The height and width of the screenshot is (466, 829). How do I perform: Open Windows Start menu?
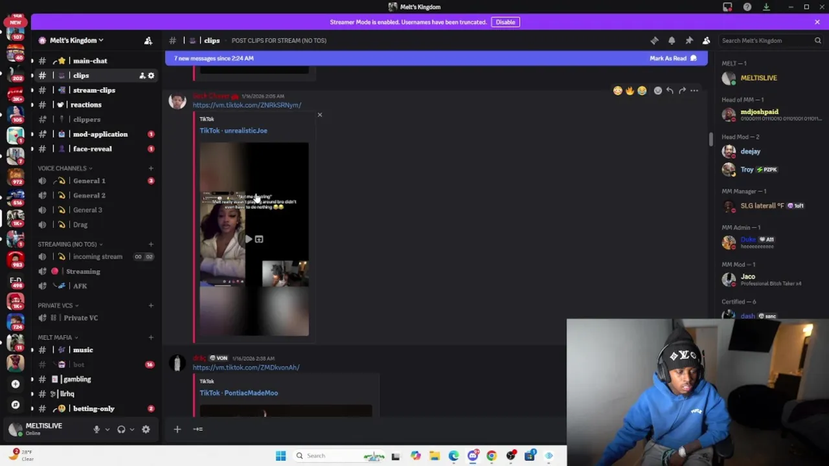tap(280, 456)
